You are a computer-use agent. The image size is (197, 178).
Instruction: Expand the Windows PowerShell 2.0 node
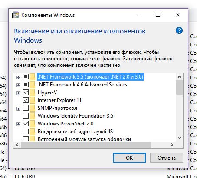18,124
